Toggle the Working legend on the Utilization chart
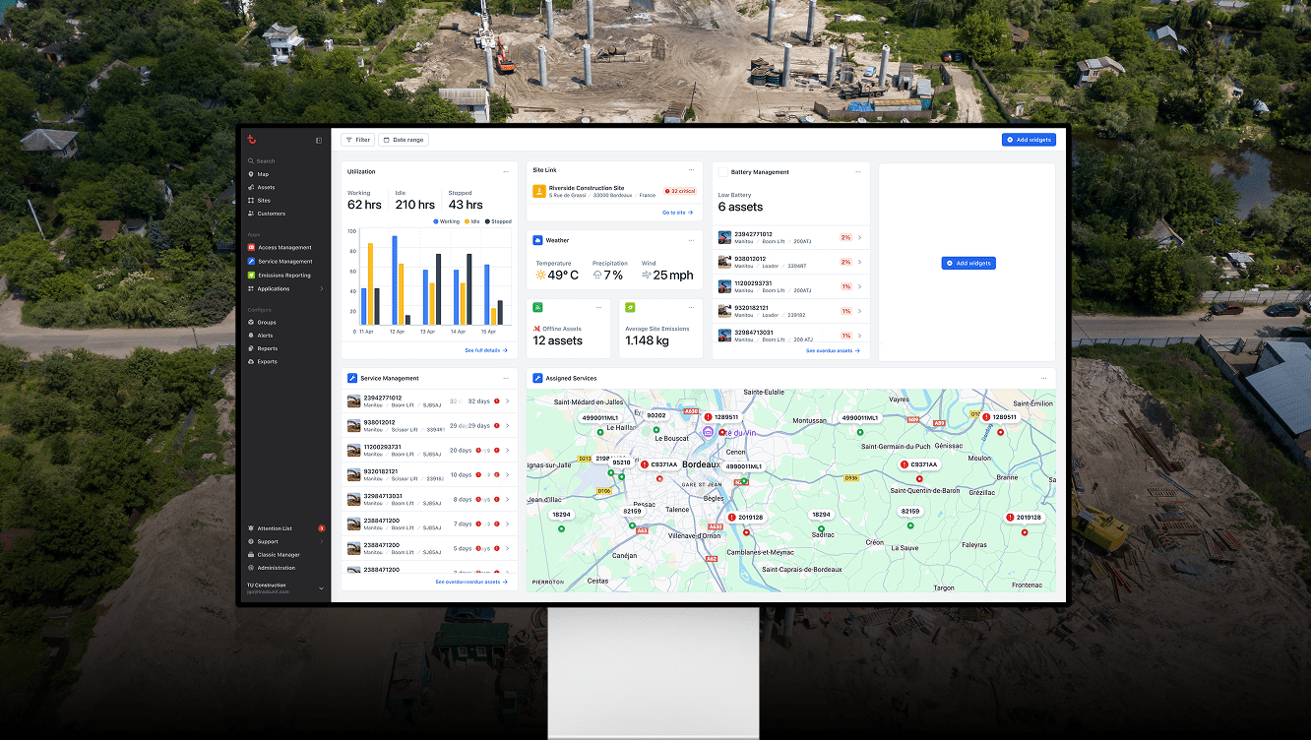 click(449, 221)
